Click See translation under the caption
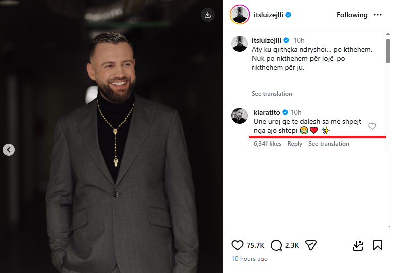The width and height of the screenshot is (394, 273). [x=272, y=94]
